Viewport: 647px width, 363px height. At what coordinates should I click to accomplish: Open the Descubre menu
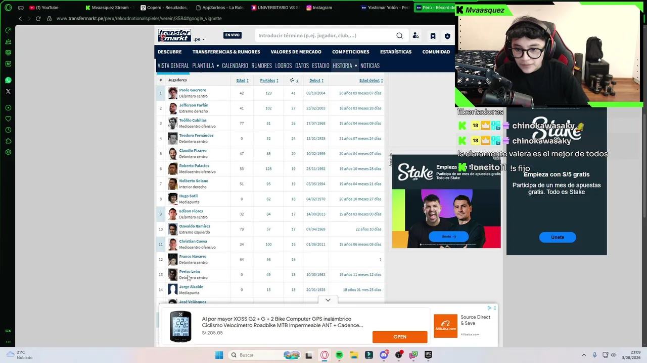pyautogui.click(x=169, y=52)
